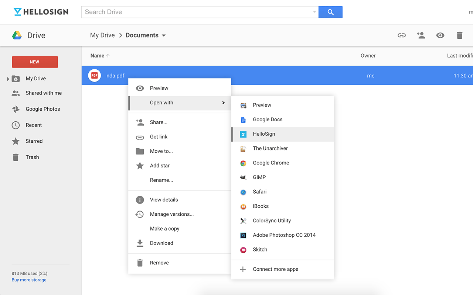
Task: Click the get shareable link toolbar icon
Action: pyautogui.click(x=402, y=35)
